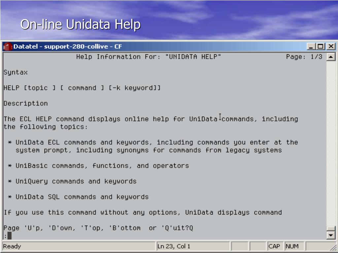Click the 'Description' heading
Viewport: 338px width, 253px height.
26,103
